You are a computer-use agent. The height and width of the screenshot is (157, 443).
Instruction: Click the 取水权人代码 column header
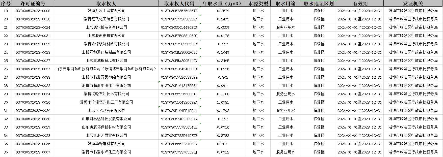click(x=179, y=4)
